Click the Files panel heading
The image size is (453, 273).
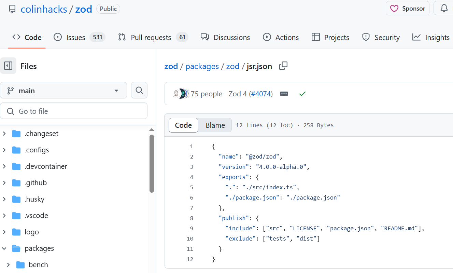(29, 66)
